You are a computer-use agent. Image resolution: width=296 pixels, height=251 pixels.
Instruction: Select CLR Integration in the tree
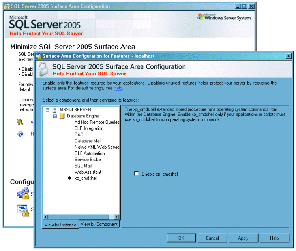(89, 128)
